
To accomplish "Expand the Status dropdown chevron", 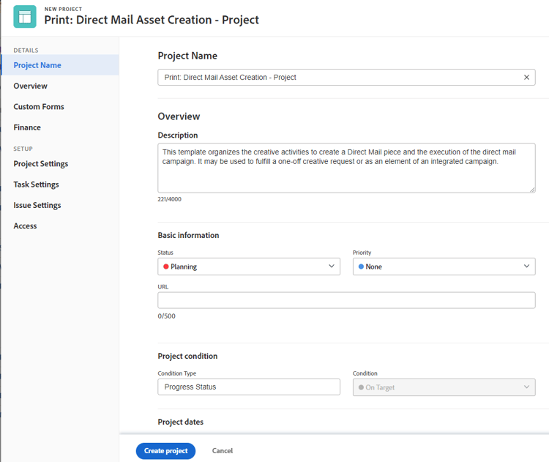I will click(x=331, y=267).
